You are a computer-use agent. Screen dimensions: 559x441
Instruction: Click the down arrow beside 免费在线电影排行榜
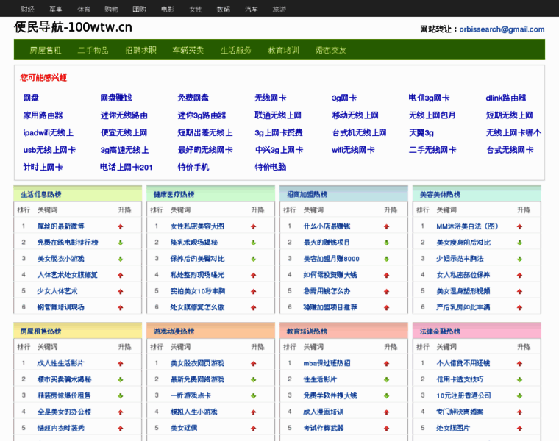point(120,243)
